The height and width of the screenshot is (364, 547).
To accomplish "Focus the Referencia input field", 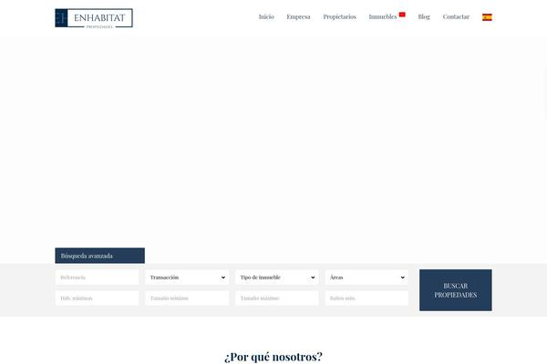I will click(x=97, y=278).
